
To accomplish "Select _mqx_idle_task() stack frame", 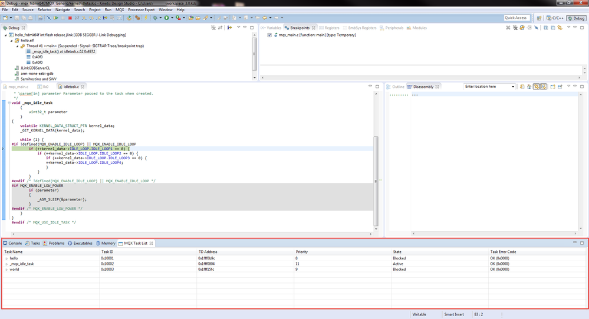I will [61, 51].
